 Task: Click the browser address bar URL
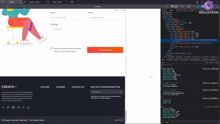pyautogui.click(x=20, y=7)
